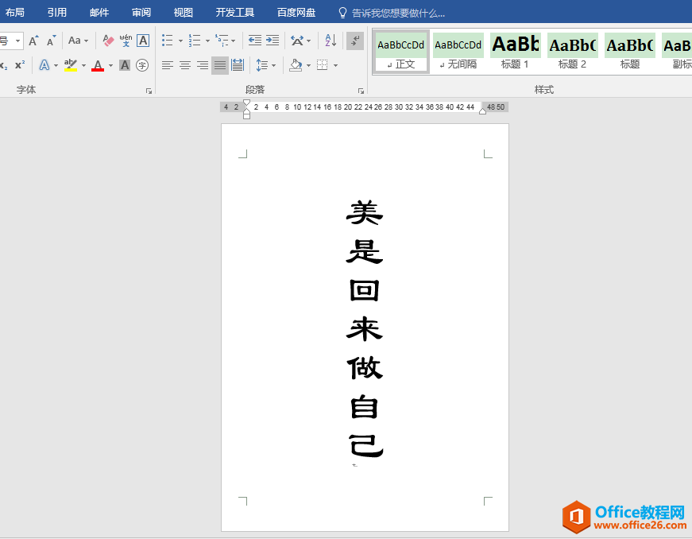This screenshot has height=539, width=692.
Task: Open the font size dropdown arrow
Action: pyautogui.click(x=17, y=41)
